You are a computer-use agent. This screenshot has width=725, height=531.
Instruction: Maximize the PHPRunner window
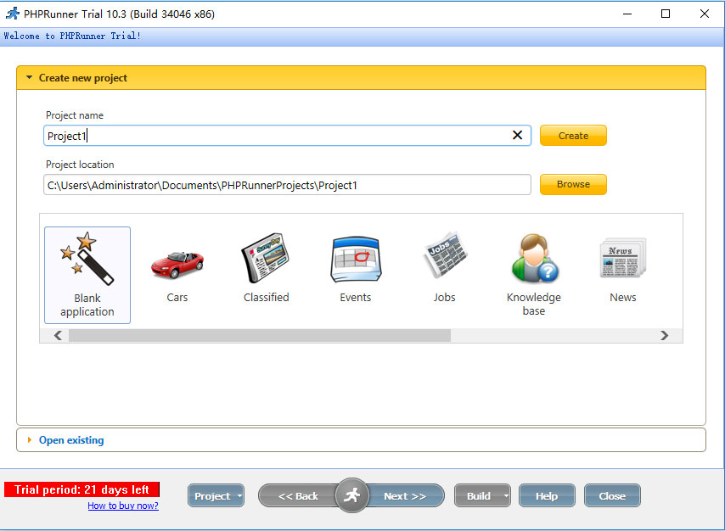click(x=666, y=14)
